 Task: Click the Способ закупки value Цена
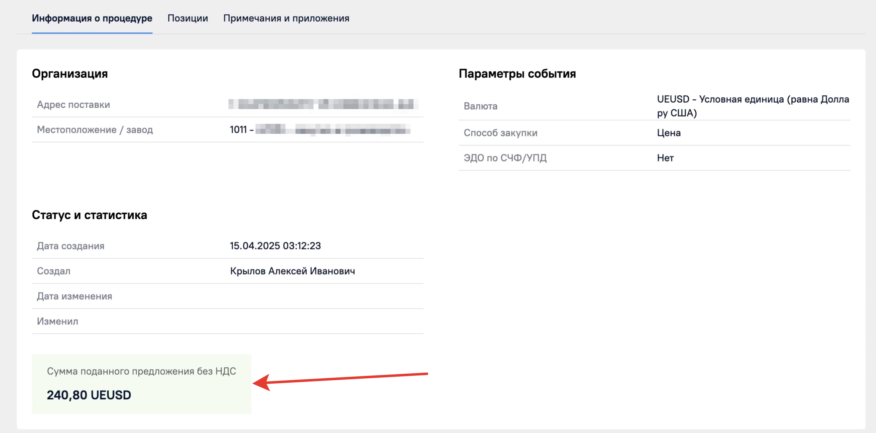tap(669, 133)
